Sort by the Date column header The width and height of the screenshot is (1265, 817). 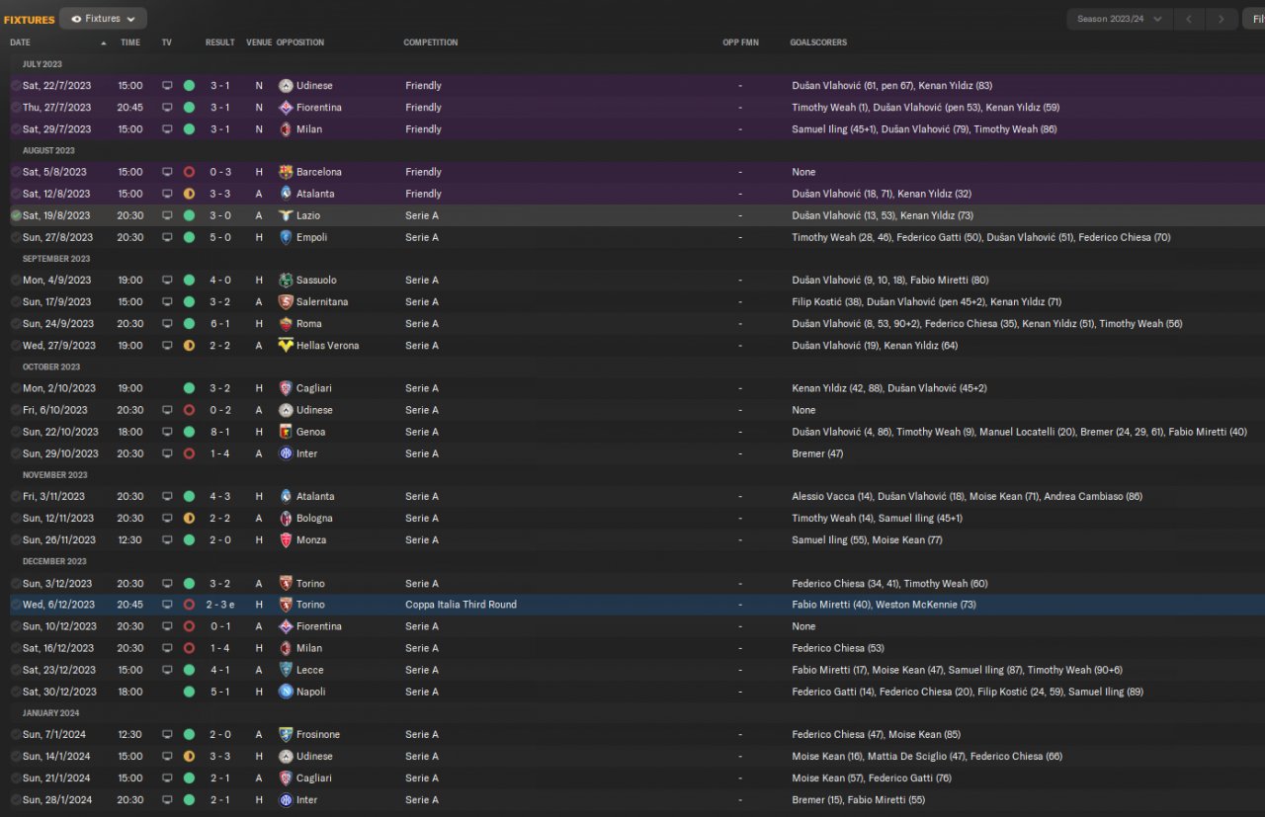tap(21, 42)
